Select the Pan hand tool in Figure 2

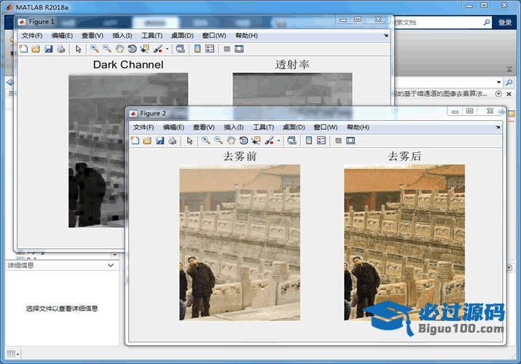231,141
